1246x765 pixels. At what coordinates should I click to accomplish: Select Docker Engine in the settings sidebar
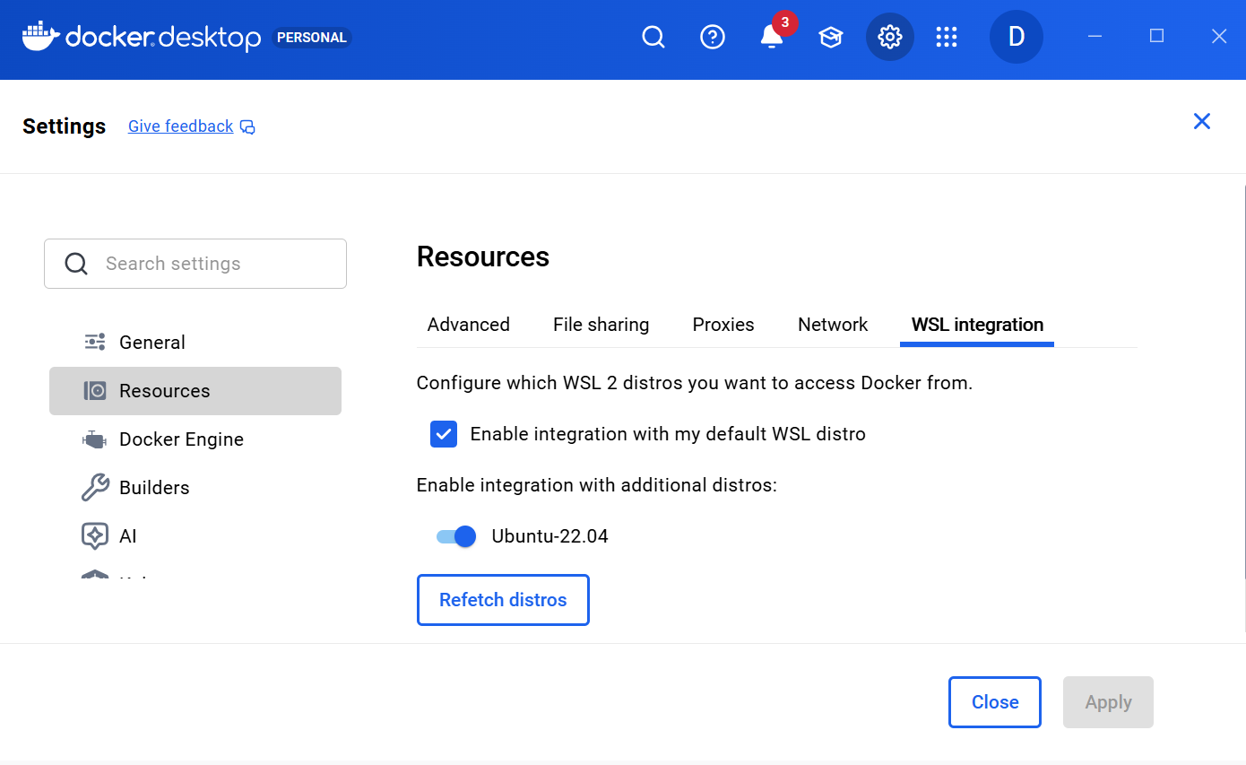click(x=181, y=439)
